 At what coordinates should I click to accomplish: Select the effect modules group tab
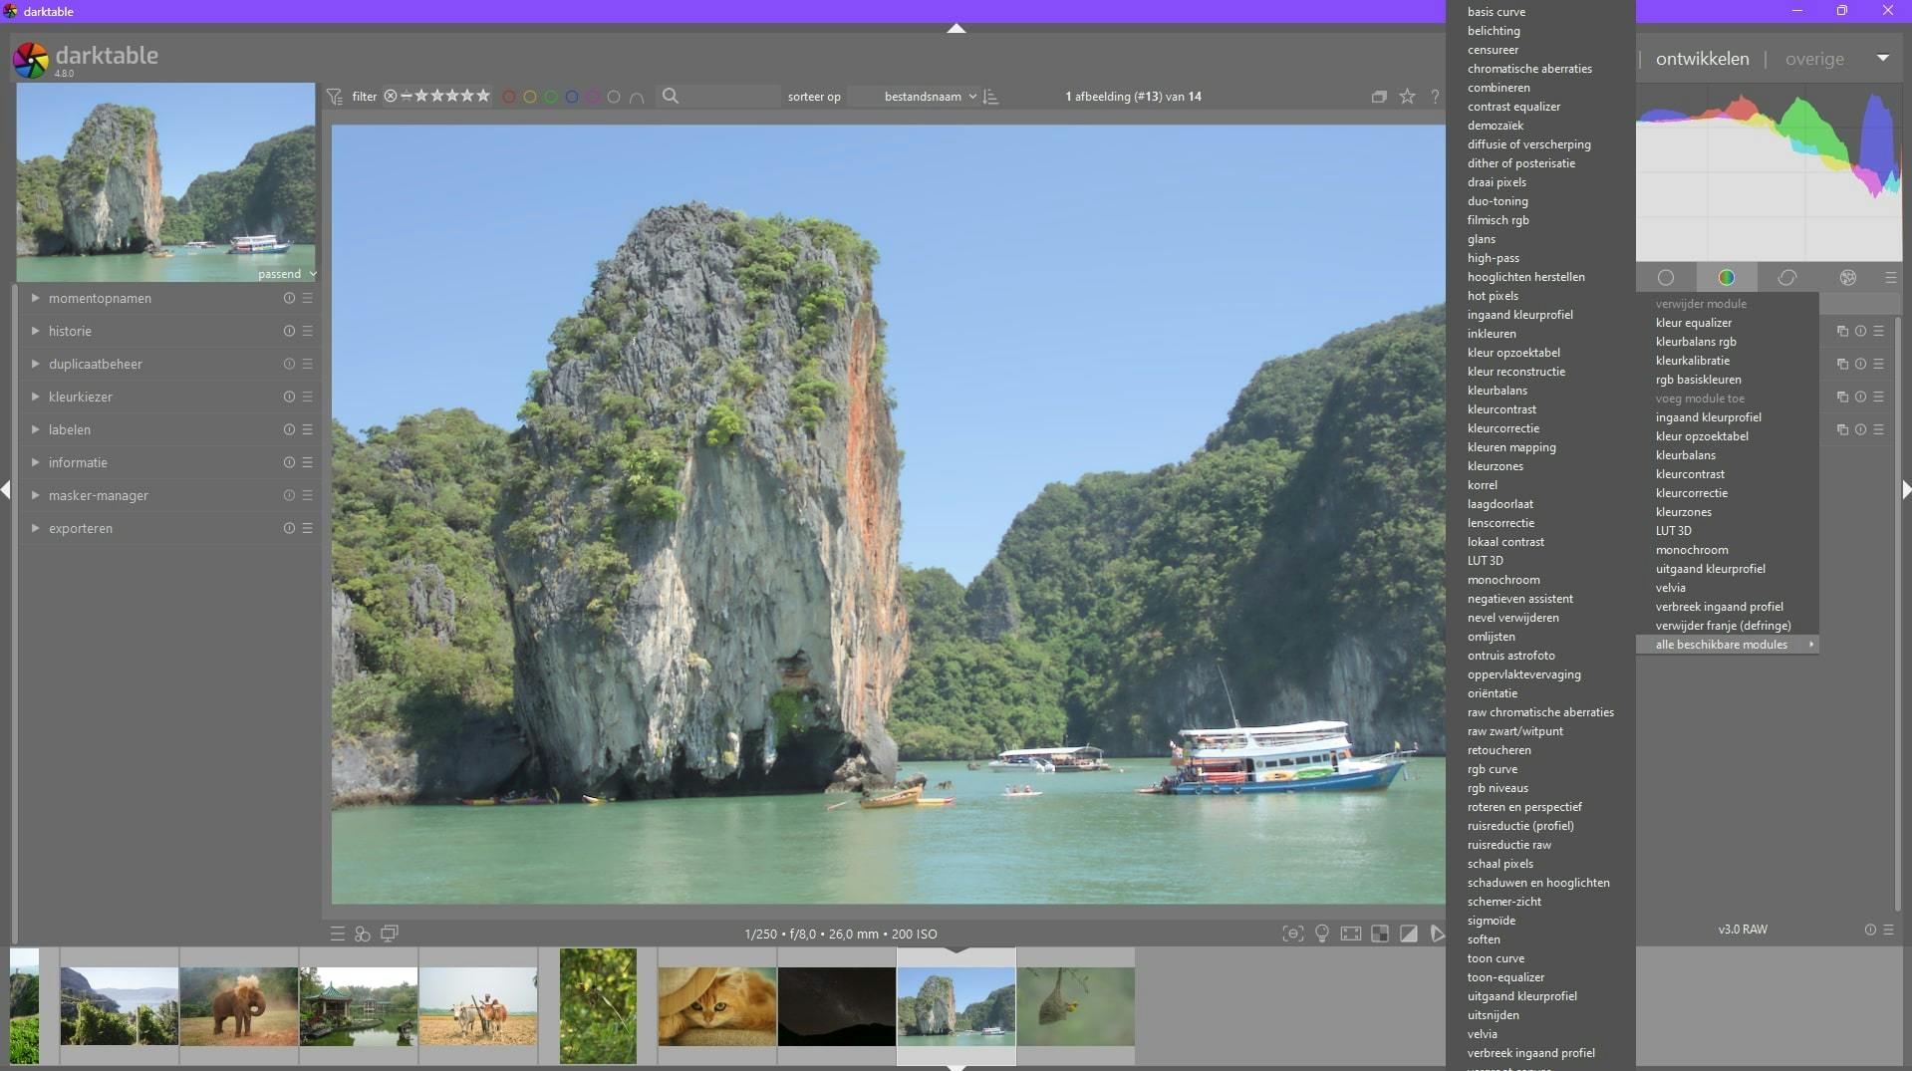(1848, 278)
